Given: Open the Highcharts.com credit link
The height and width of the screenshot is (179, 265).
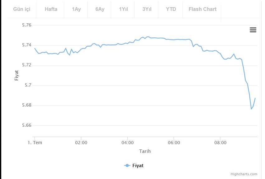Looking at the screenshot, I should coord(244,174).
